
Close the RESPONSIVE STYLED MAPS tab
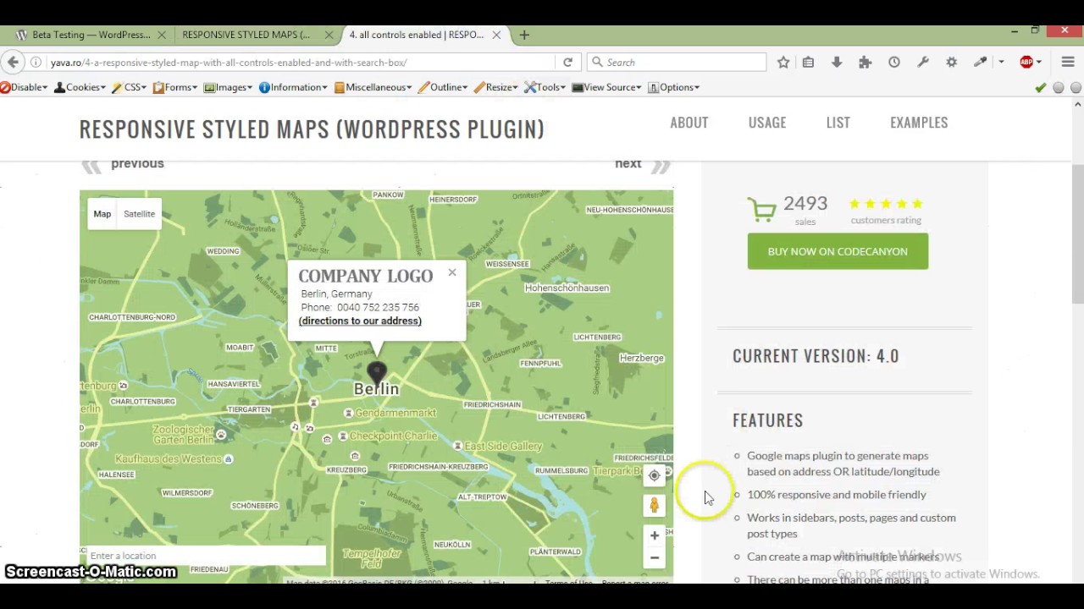328,35
